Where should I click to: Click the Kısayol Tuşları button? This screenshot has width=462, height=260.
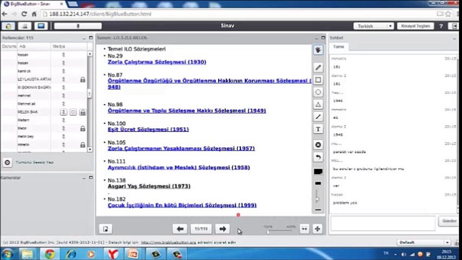pyautogui.click(x=415, y=26)
